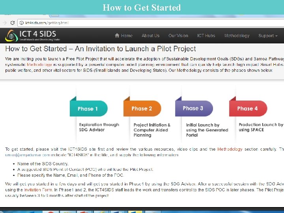Click 'Project Initiation & Computer Aided Planning' text

pyautogui.click(x=152, y=130)
